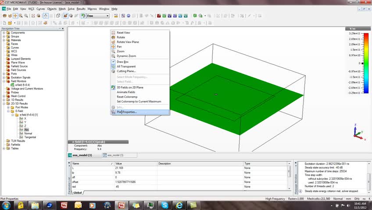Viewport: 372px width, 210px height.
Task: Open the dropdown arrow beside Open folder icon
Action: [14, 23]
